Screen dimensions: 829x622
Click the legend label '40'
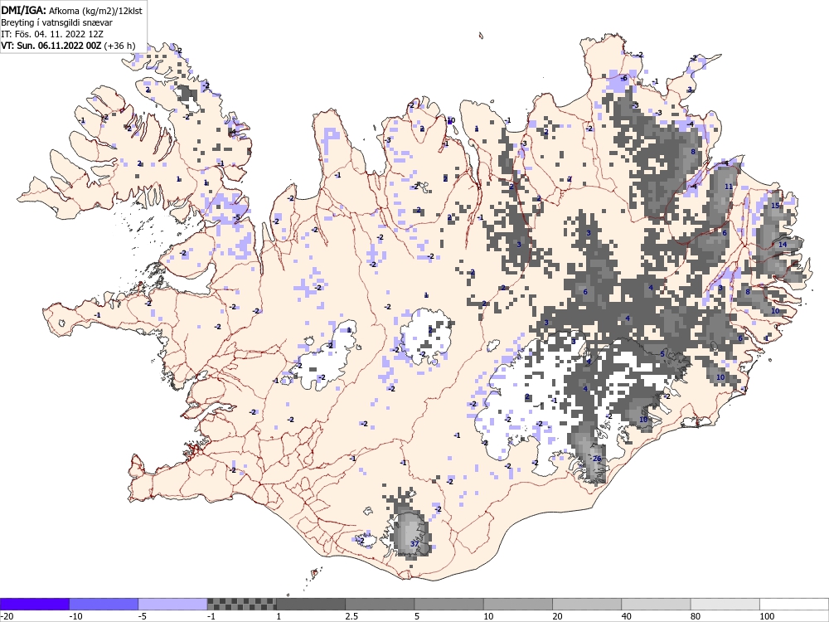click(x=627, y=616)
